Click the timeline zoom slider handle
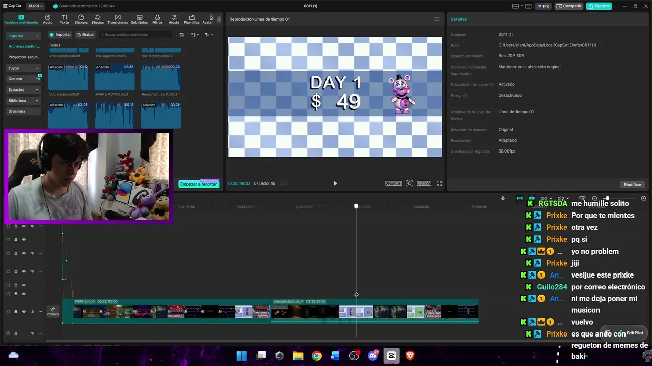Image resolution: width=652 pixels, height=366 pixels. click(x=607, y=198)
